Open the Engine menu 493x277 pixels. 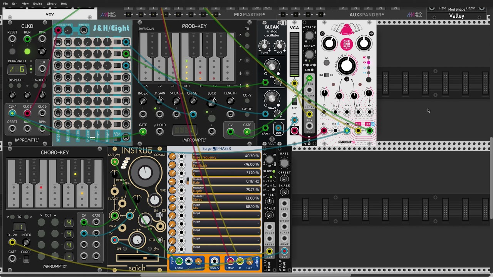click(x=38, y=3)
